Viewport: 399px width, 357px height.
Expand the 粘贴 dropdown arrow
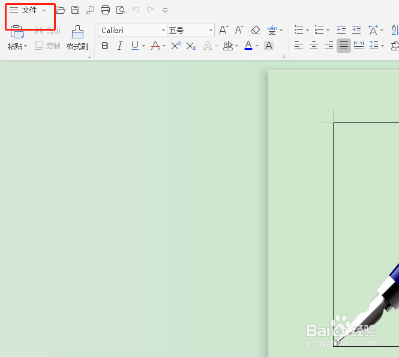[x=25, y=46]
